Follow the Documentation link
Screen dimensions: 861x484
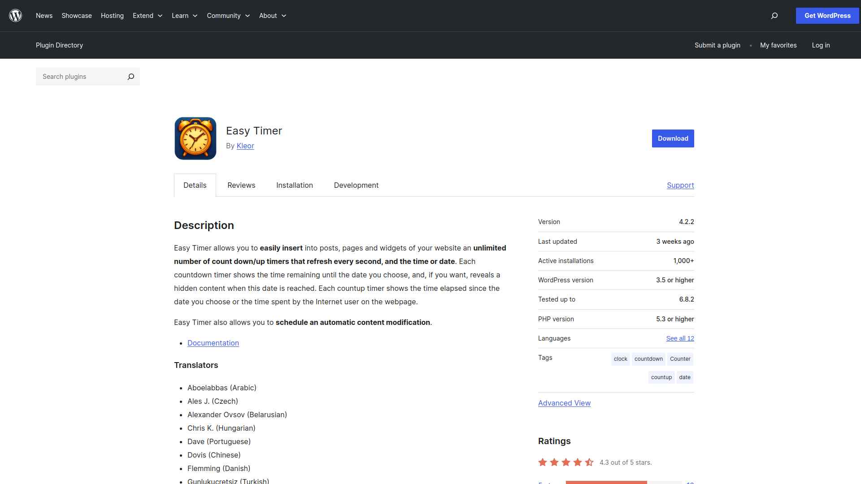213,343
